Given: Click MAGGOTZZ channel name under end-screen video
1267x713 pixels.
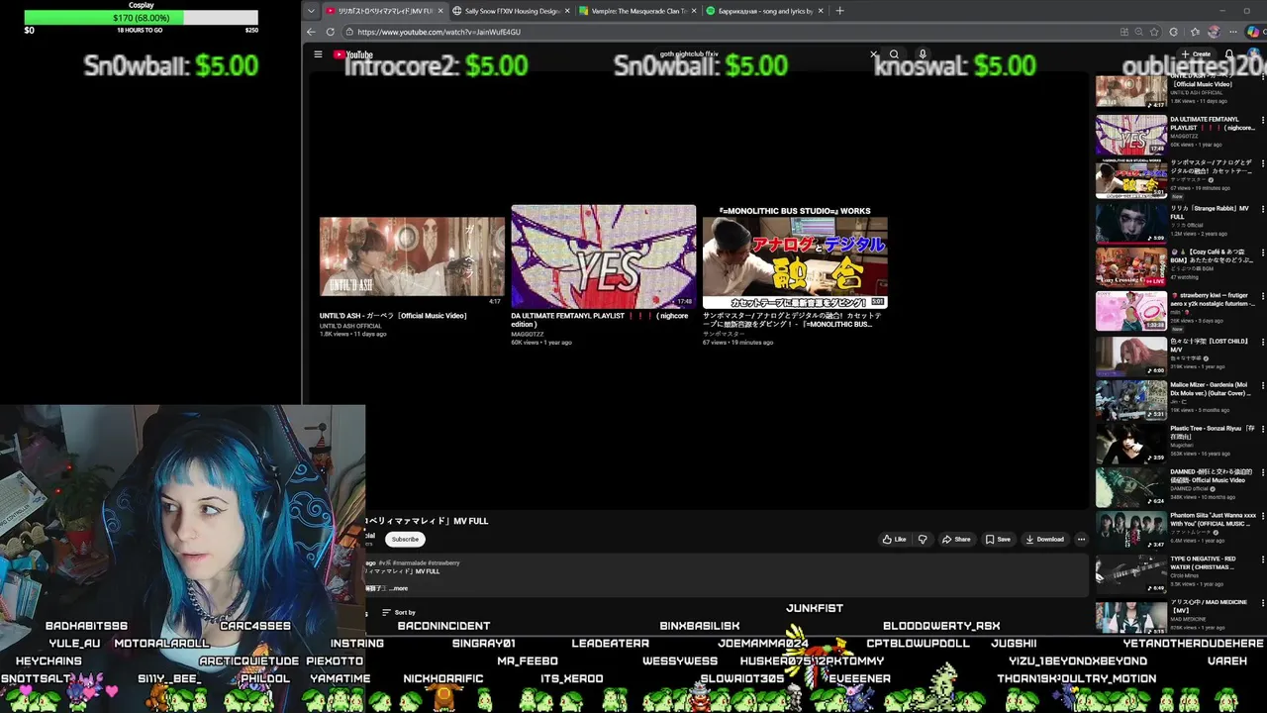Looking at the screenshot, I should click(527, 334).
